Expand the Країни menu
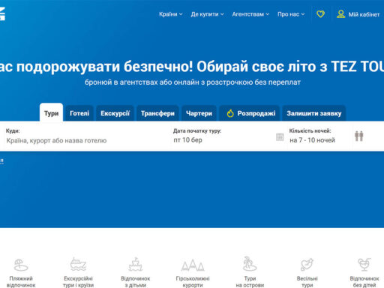This screenshot has width=384, height=288. 171,14
